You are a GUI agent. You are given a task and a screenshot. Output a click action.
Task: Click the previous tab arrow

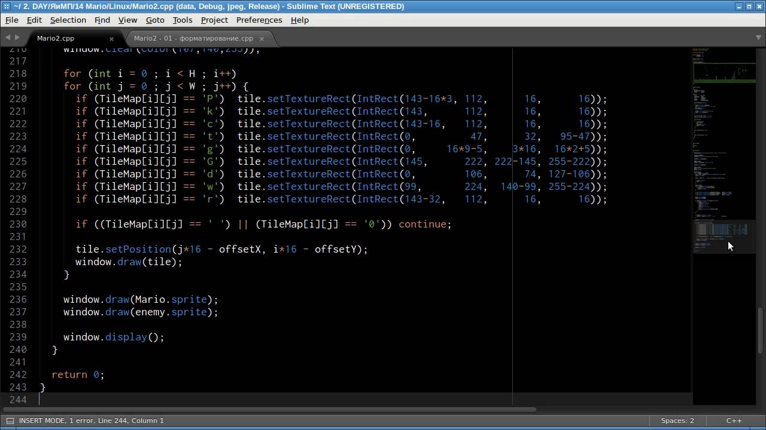[x=8, y=38]
